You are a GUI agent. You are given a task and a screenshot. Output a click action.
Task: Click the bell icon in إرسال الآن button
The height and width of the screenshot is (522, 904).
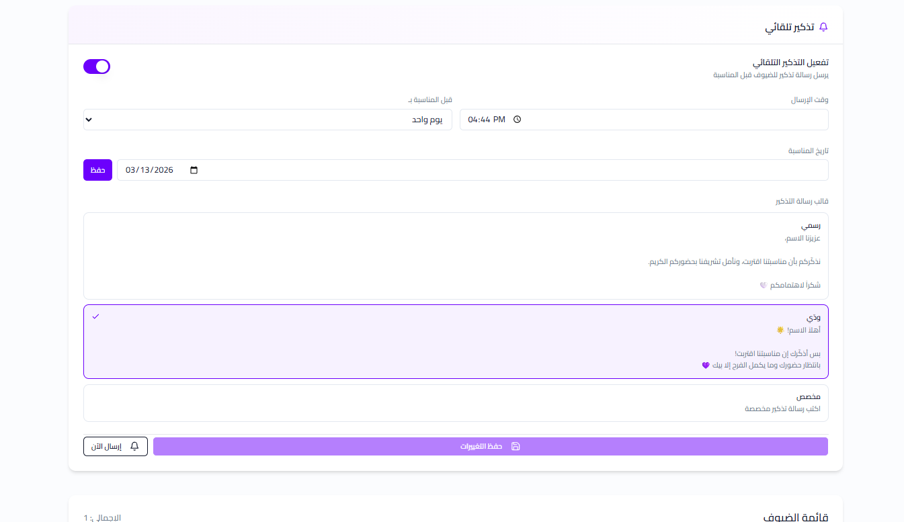tap(134, 446)
